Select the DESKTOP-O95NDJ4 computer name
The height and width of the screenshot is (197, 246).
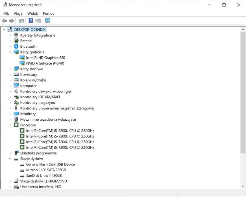click(30, 29)
